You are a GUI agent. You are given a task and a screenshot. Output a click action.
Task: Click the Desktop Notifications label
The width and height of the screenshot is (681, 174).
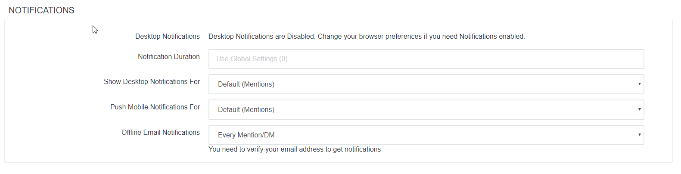[167, 37]
